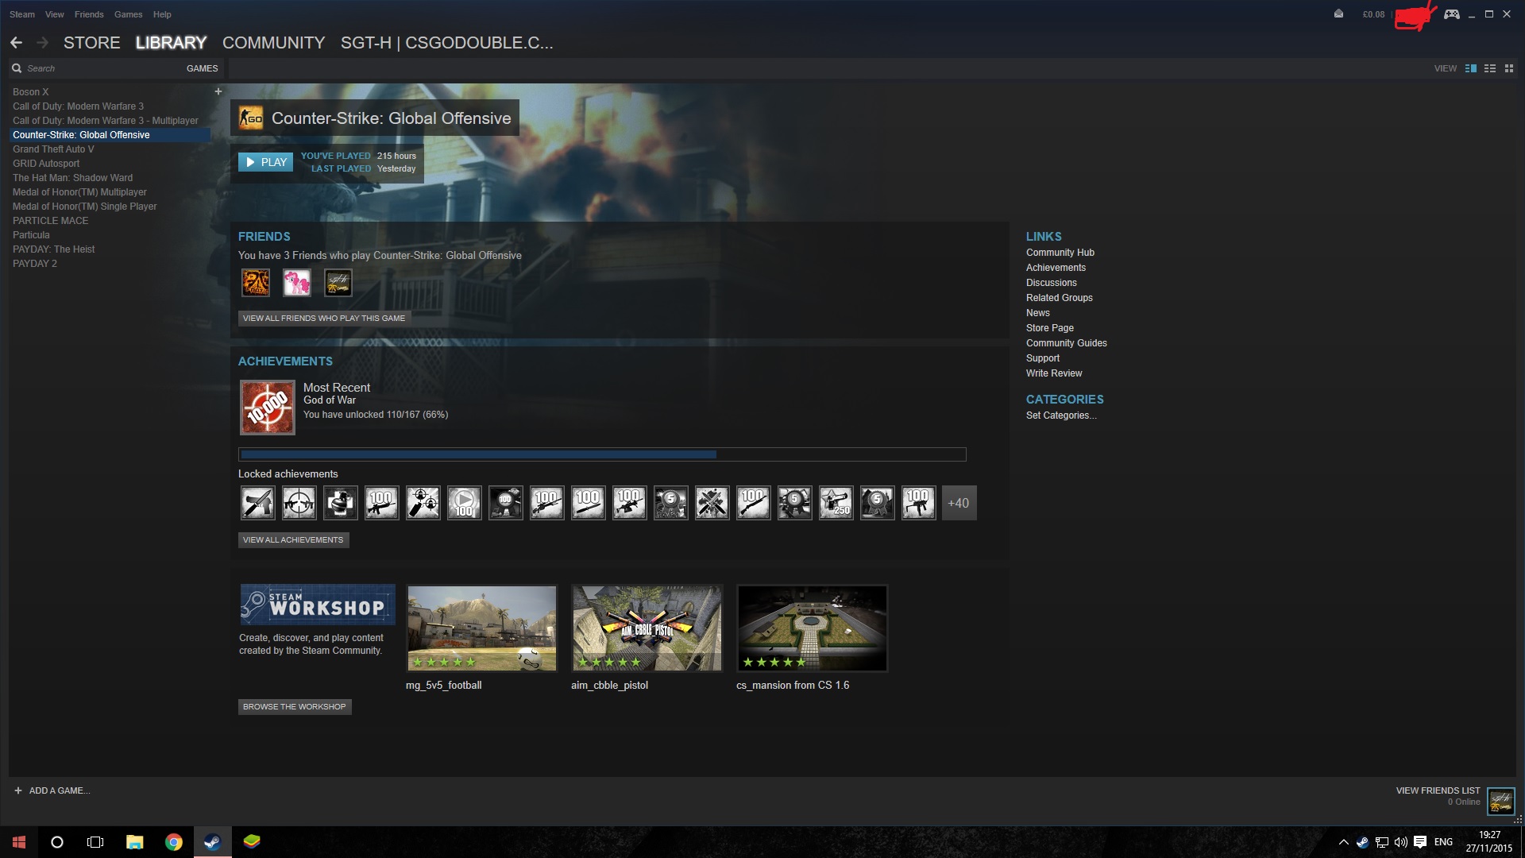Open Google Chrome from the taskbar
1525x858 pixels.
pyautogui.click(x=173, y=842)
